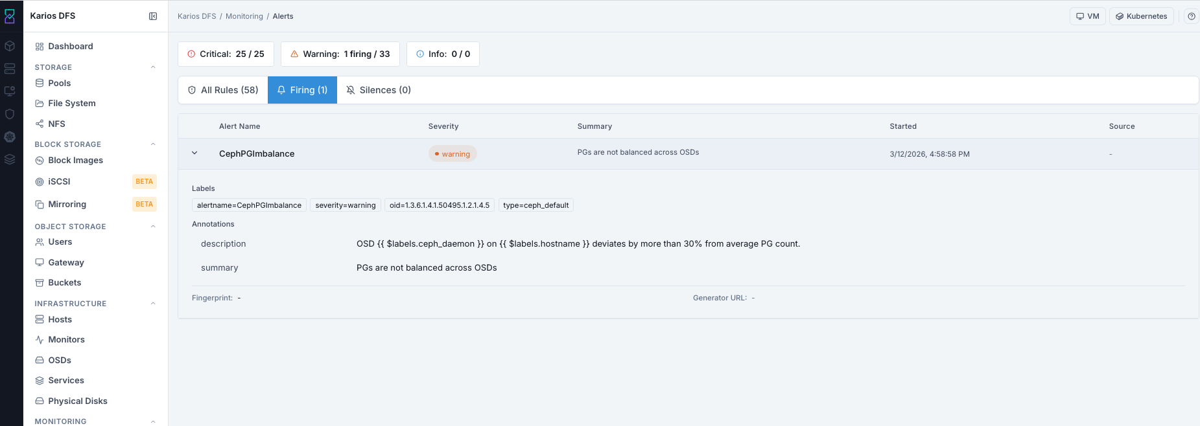Click Monitoring breadcrumb link
Screen dimensions: 1200x426
pyautogui.click(x=244, y=16)
